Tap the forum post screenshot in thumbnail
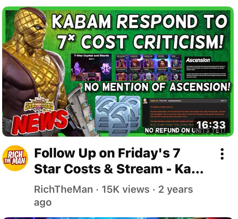 pos(185,113)
